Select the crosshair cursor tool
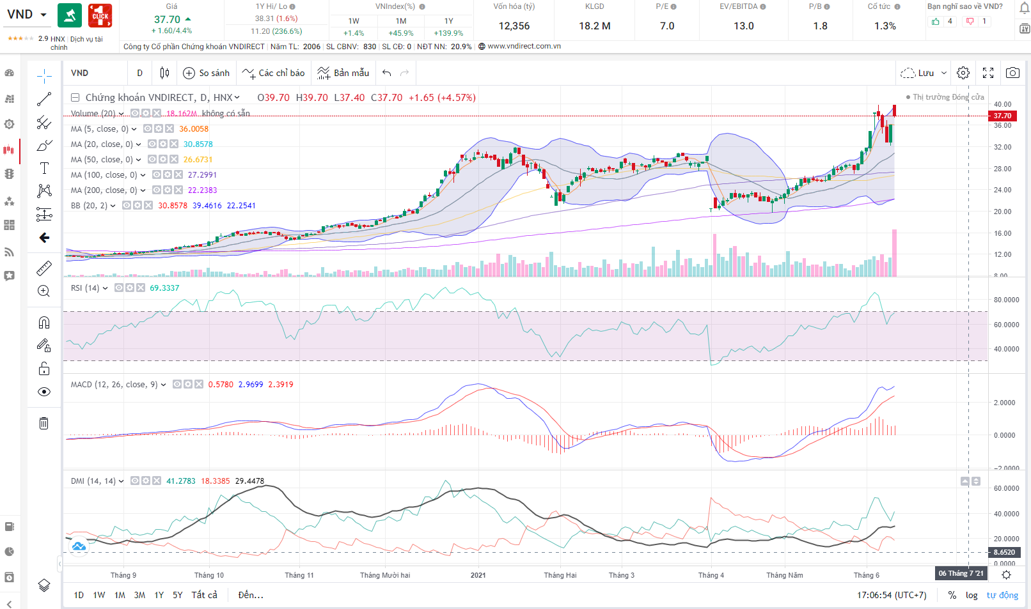 44,77
